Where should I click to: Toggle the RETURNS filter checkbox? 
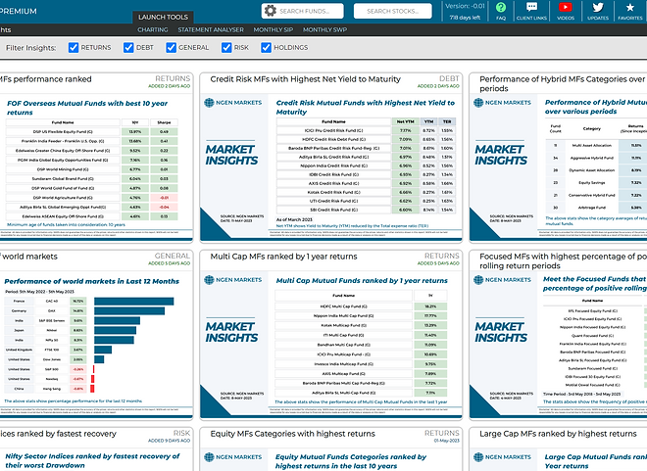74,48
